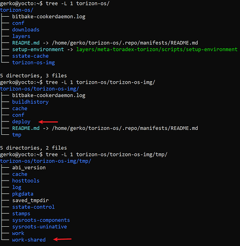240x246 pixels.
Task: Click the green layers/meta-toradex-torizon setup-environment path
Action: point(157,50)
